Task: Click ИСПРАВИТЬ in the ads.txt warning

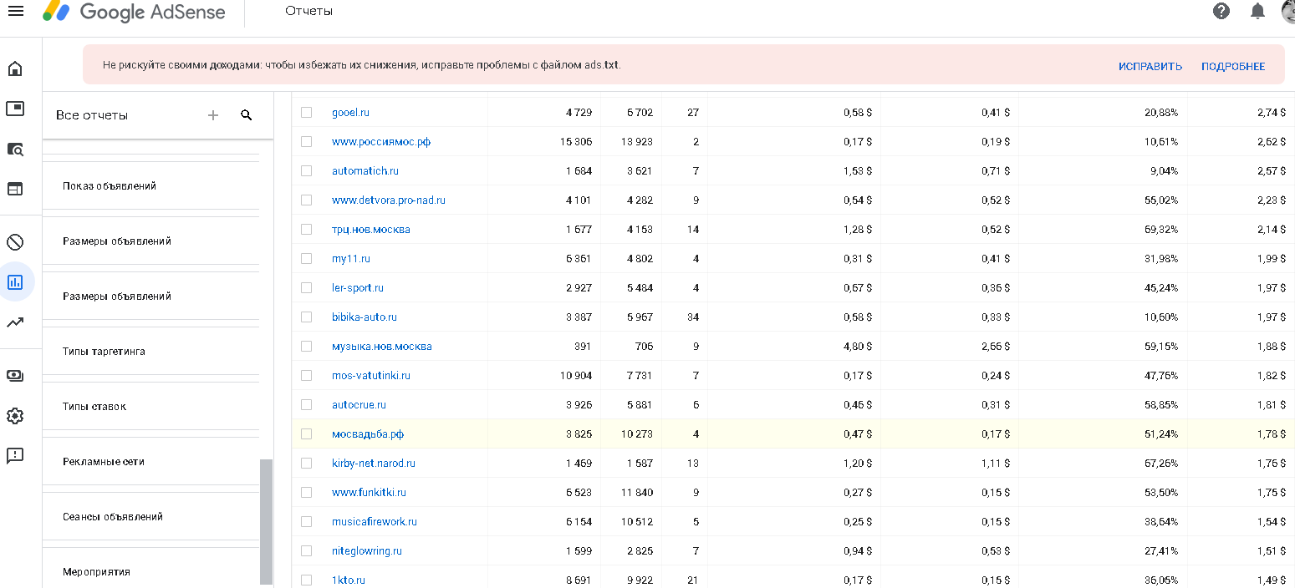Action: click(x=1150, y=67)
